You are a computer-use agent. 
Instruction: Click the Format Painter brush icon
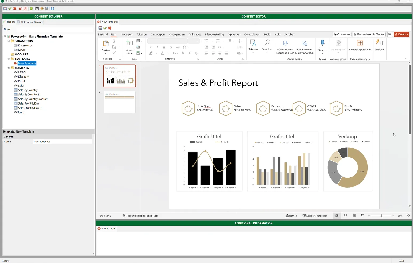tap(114, 53)
